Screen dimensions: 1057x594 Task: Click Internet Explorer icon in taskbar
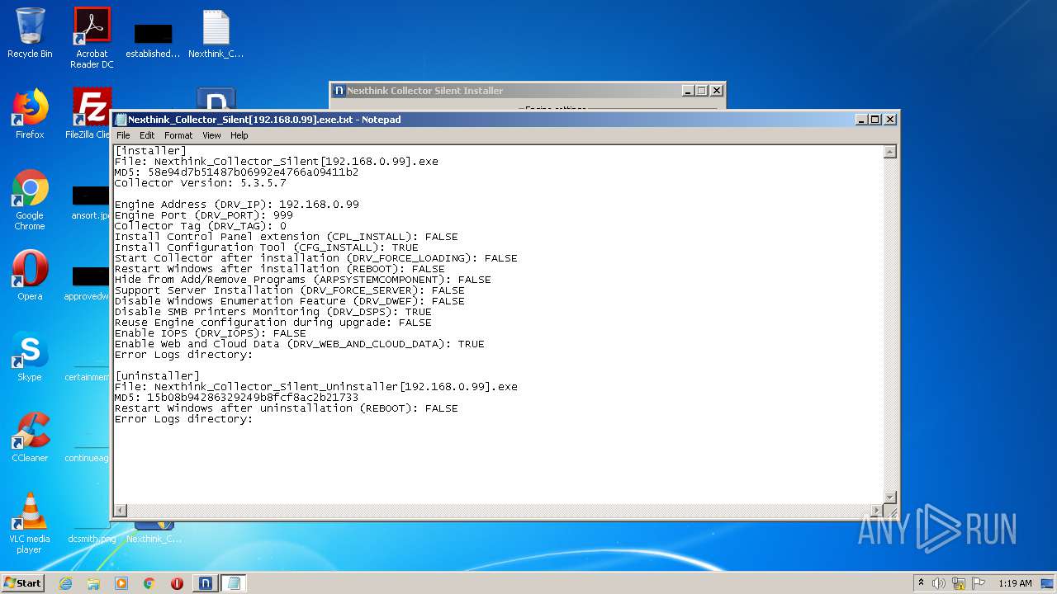click(x=65, y=583)
